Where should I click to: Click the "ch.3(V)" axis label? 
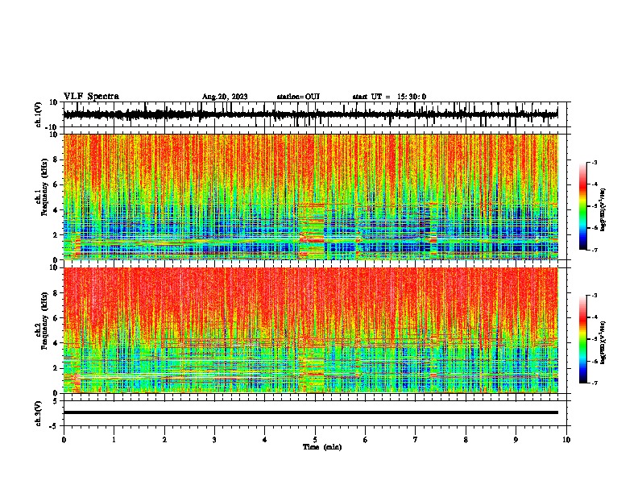pyautogui.click(x=39, y=413)
